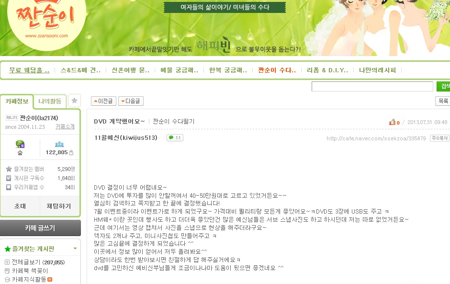Click the 카페 글쓰기 button

pos(40,228)
